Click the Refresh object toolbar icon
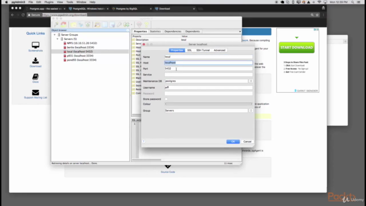Viewport: 366px width, 206px height. [x=63, y=25]
